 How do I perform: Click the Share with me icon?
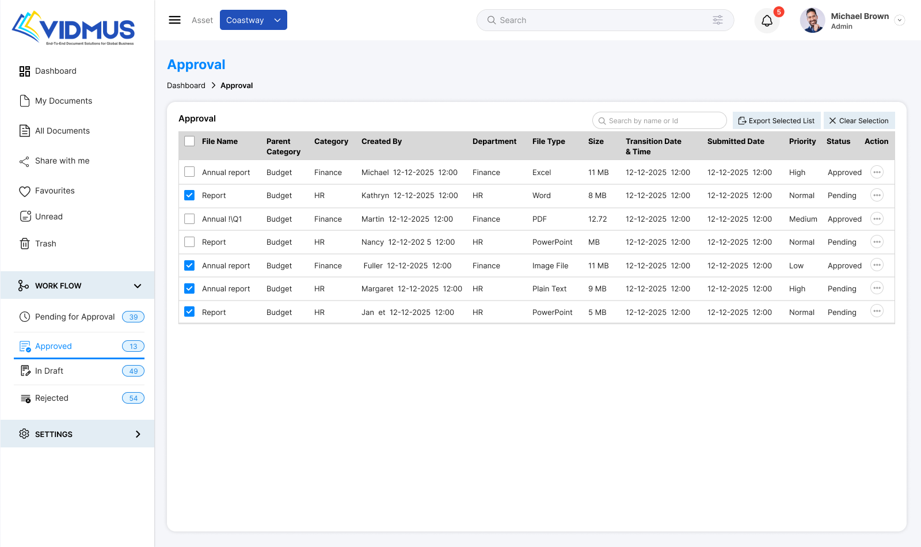pyautogui.click(x=24, y=161)
